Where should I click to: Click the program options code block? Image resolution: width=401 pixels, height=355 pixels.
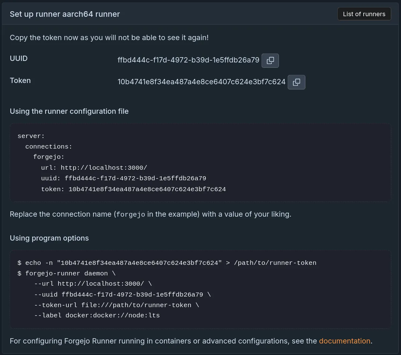coord(200,289)
